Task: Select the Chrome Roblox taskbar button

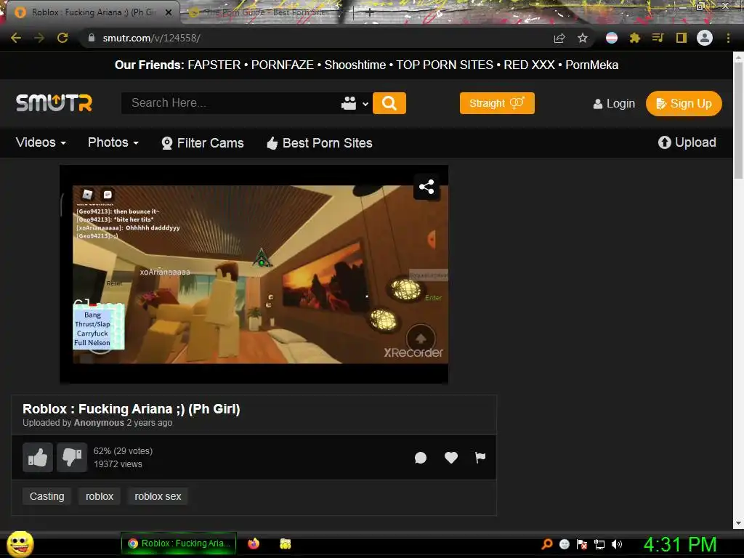Action: click(179, 543)
